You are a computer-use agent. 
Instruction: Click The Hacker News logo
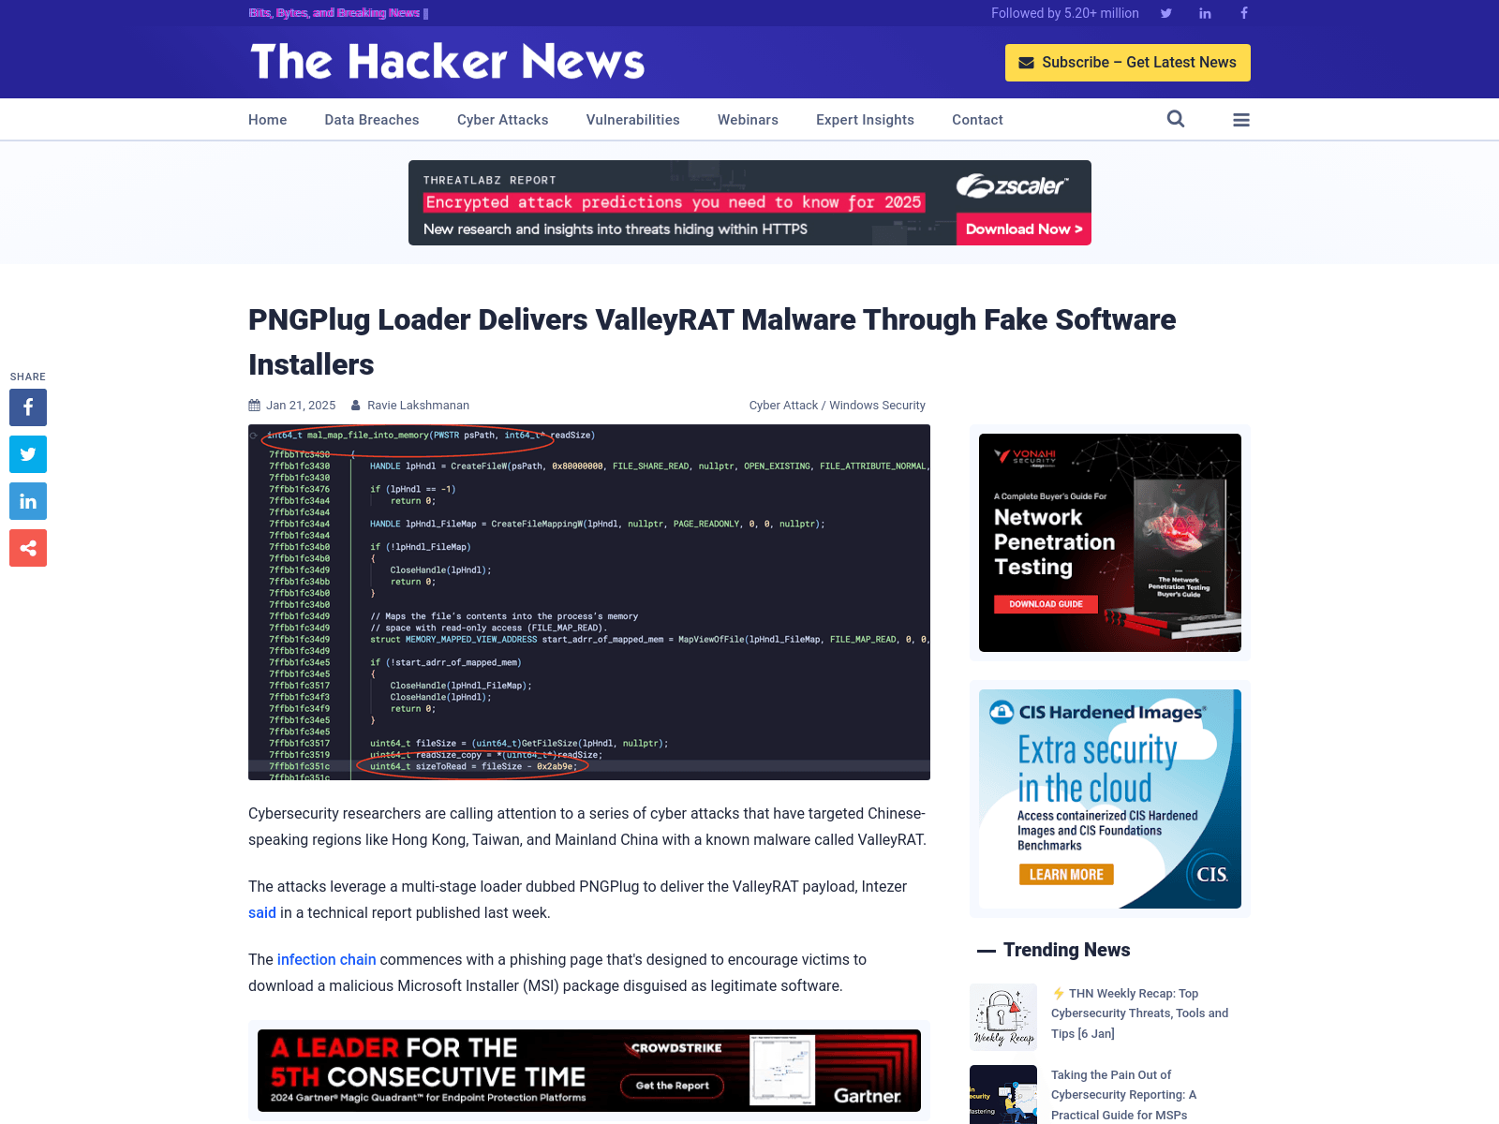pos(448,62)
